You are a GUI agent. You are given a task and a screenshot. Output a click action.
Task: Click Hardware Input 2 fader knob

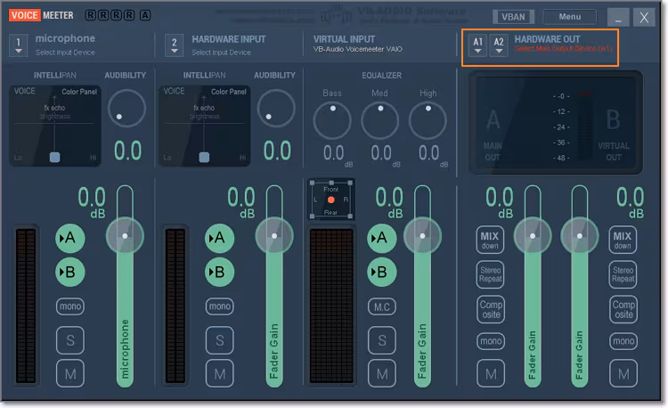[x=274, y=236]
